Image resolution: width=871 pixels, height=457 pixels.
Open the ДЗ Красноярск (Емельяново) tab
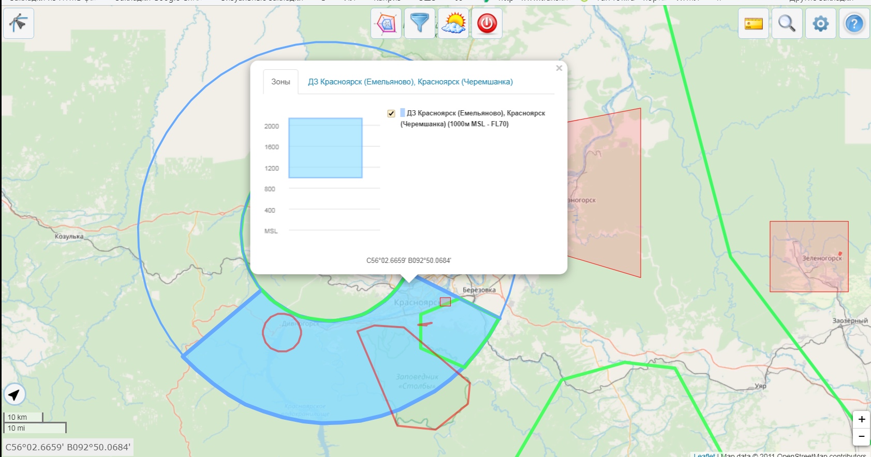[x=410, y=82]
